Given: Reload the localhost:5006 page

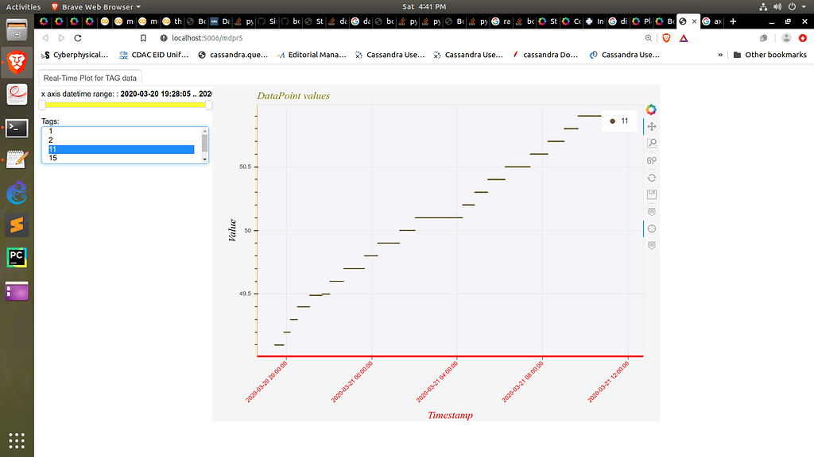Looking at the screenshot, I should pos(76,37).
